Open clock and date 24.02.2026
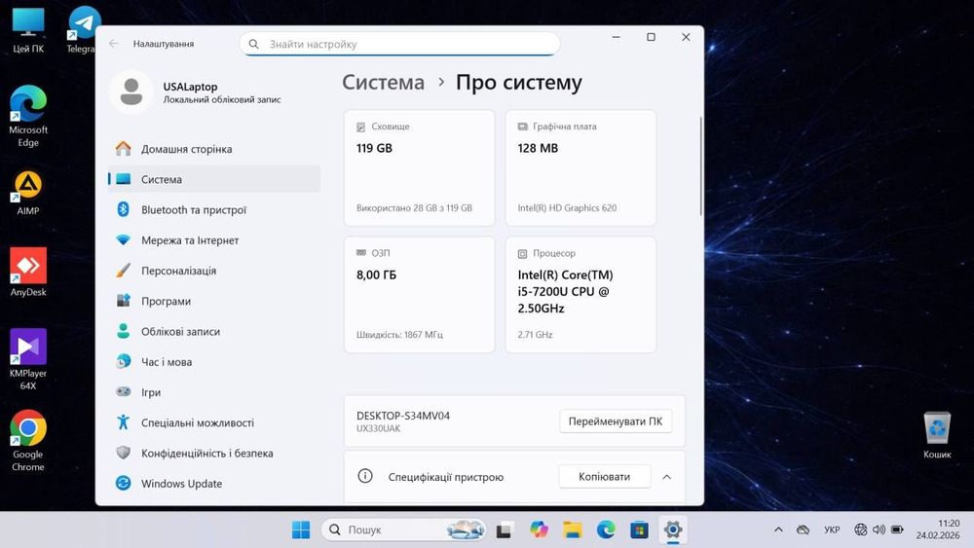 [938, 530]
